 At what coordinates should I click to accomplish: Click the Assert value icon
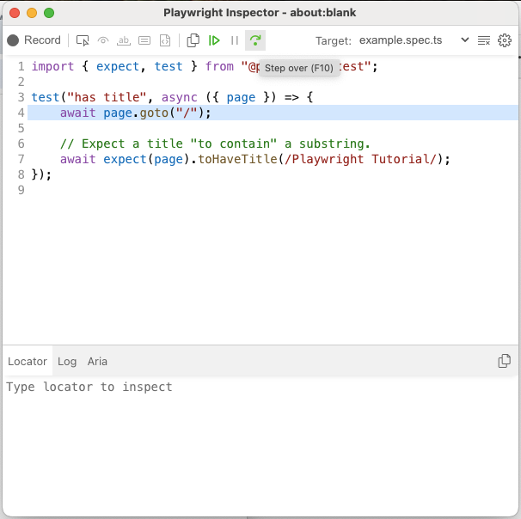[144, 40]
